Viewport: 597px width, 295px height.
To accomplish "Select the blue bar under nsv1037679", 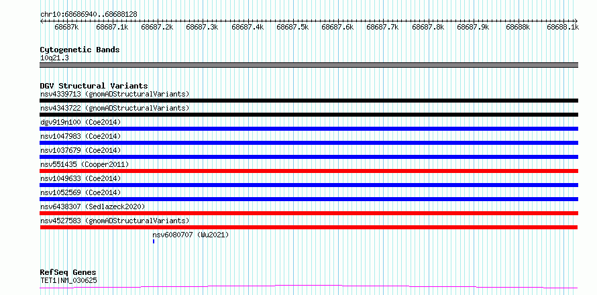I will point(309,157).
